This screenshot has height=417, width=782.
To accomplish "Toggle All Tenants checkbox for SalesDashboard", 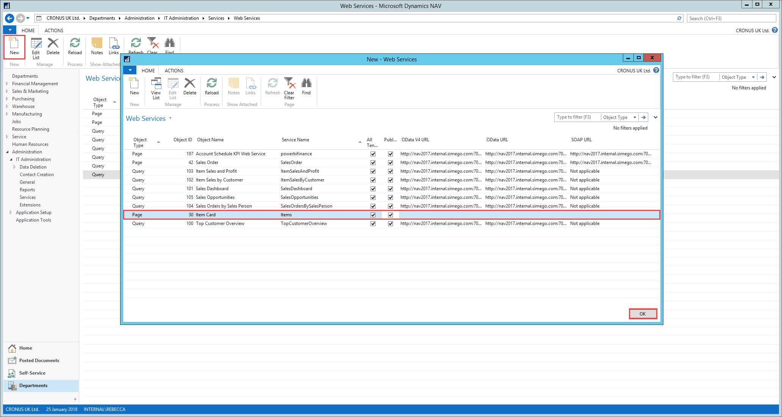I will click(373, 189).
